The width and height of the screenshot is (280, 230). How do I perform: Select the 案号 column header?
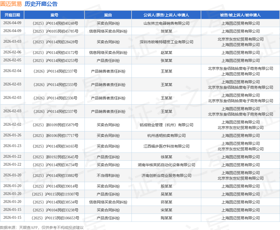point(54,15)
